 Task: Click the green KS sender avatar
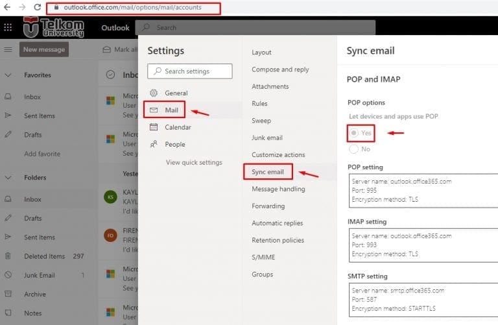coord(110,197)
